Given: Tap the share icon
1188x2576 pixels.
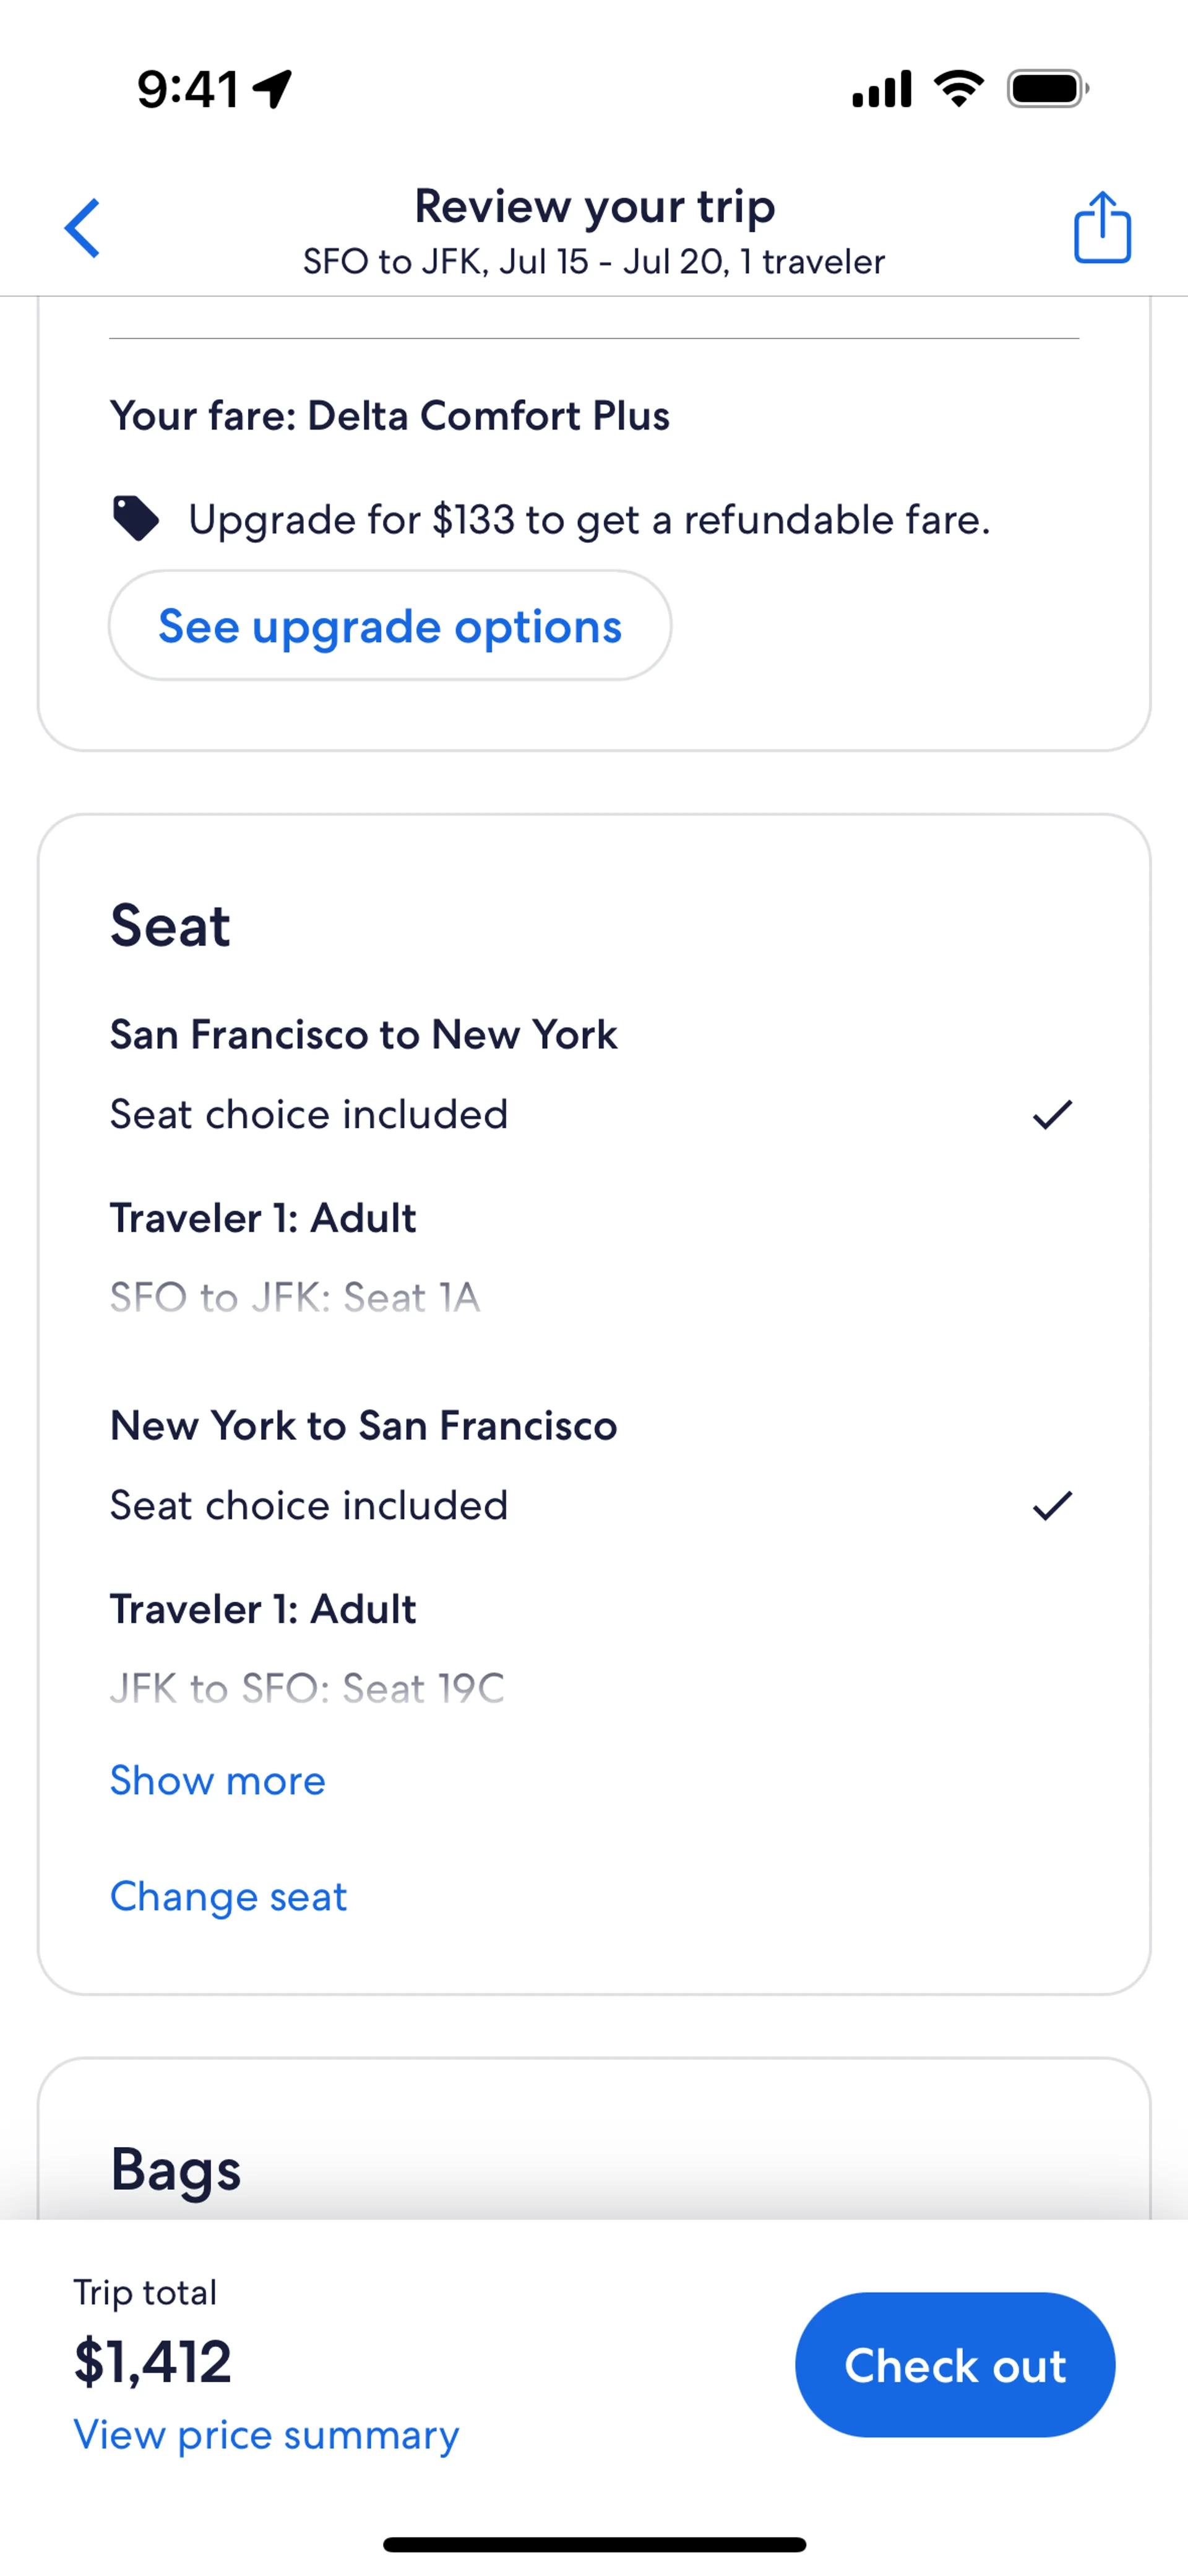Looking at the screenshot, I should (x=1102, y=228).
